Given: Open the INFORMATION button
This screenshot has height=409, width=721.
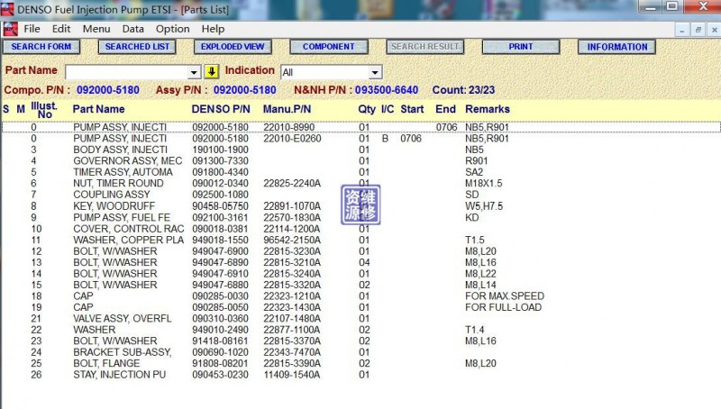Looking at the screenshot, I should [x=616, y=47].
